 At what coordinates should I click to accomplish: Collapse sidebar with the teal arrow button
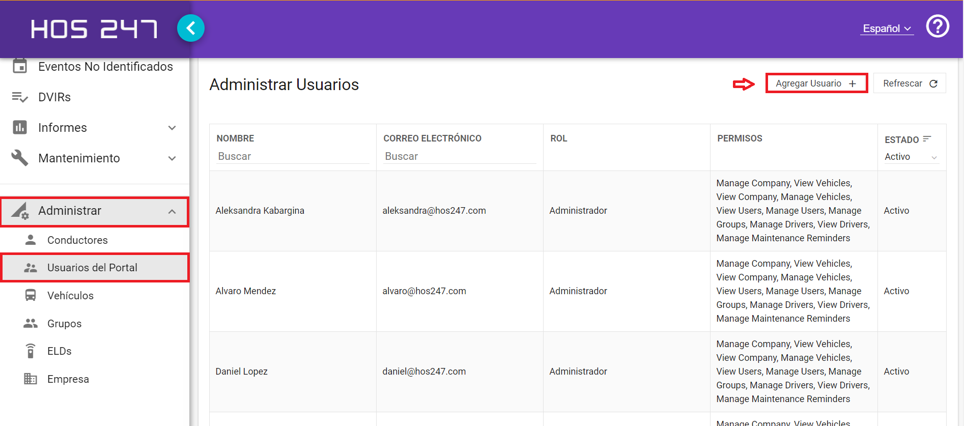(191, 28)
